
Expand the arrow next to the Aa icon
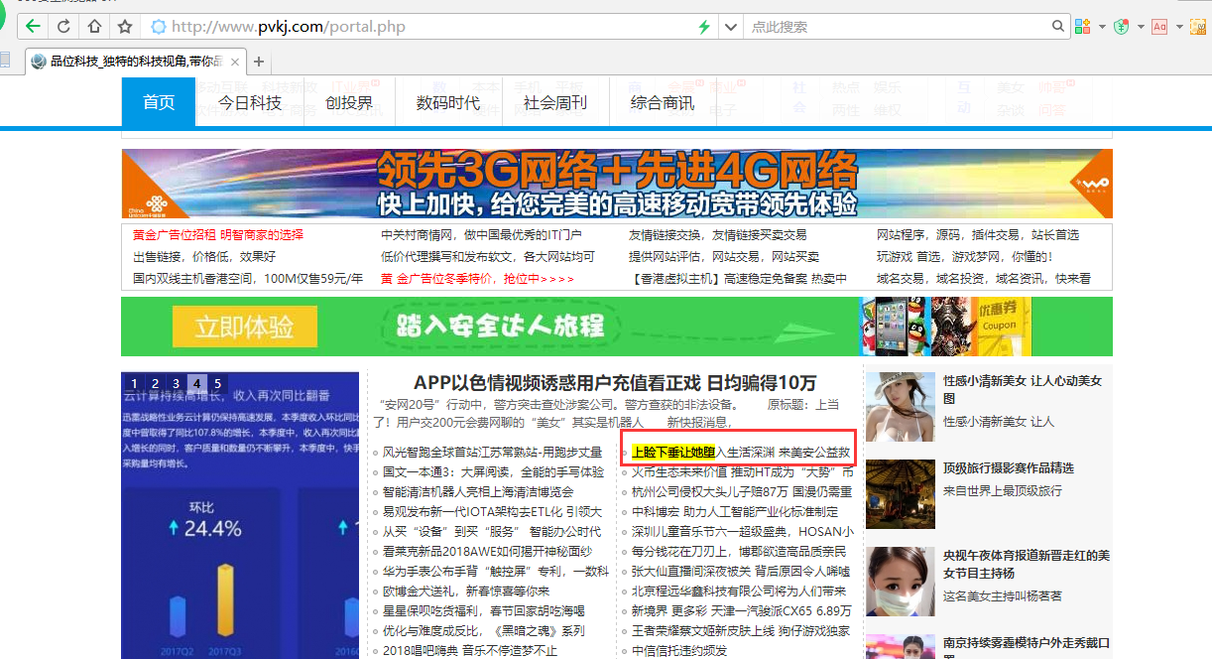pyautogui.click(x=1177, y=27)
